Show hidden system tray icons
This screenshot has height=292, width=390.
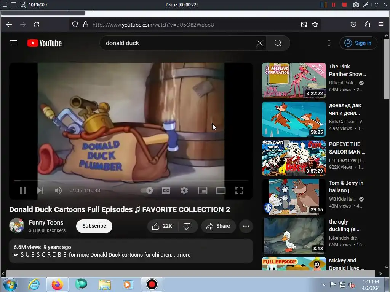[x=324, y=285]
